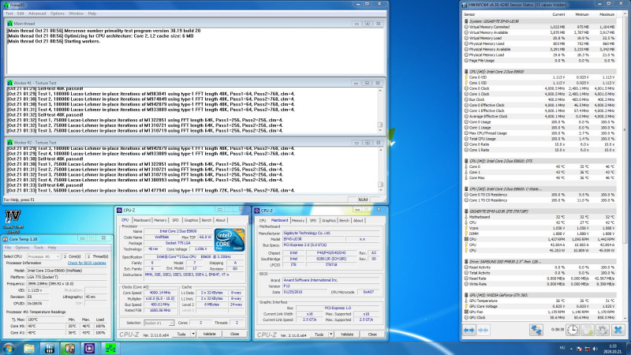Switch to Bench tab in left CPU-Z
The height and width of the screenshot is (355, 631).
207,220
